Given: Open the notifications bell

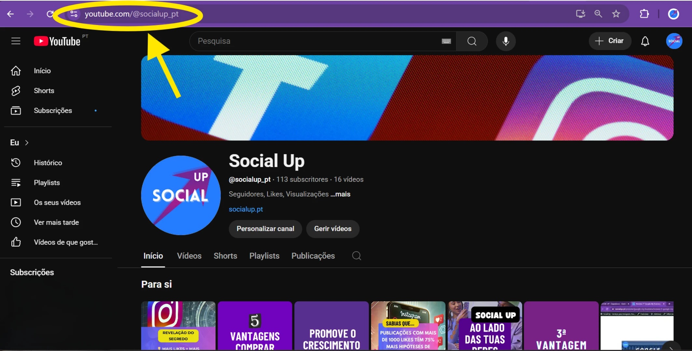Looking at the screenshot, I should (x=645, y=41).
